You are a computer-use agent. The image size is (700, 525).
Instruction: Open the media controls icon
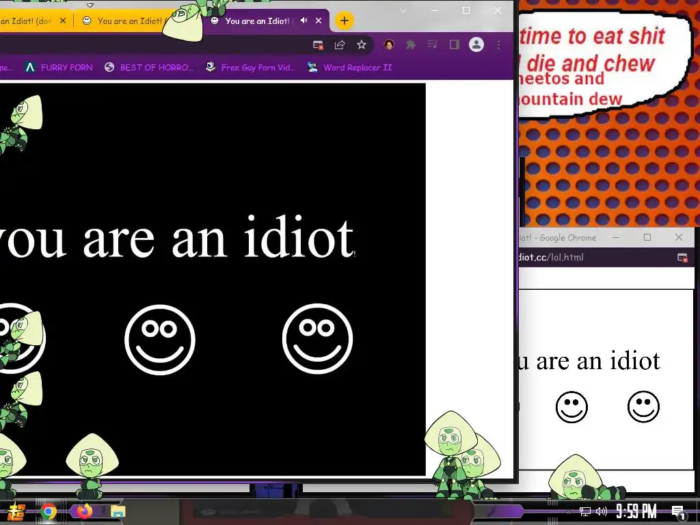coord(432,44)
